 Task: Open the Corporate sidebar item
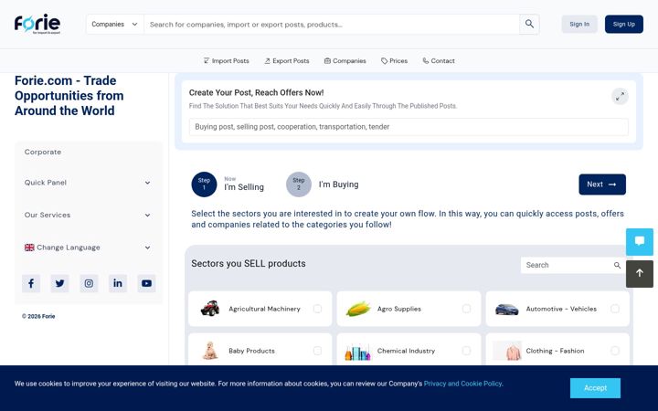pyautogui.click(x=43, y=152)
